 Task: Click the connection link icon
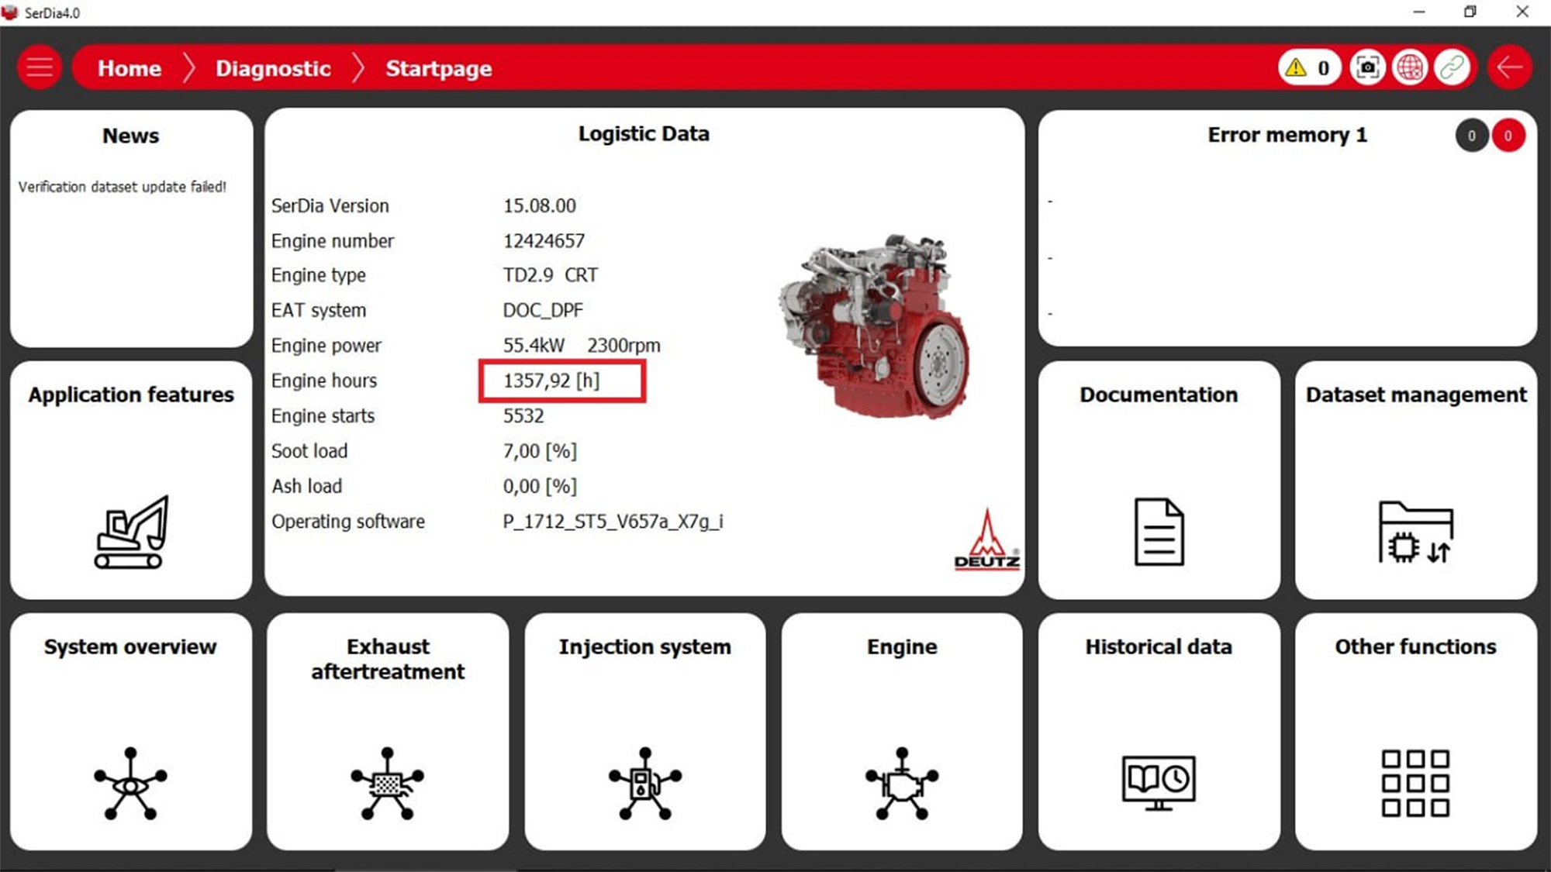point(1452,68)
